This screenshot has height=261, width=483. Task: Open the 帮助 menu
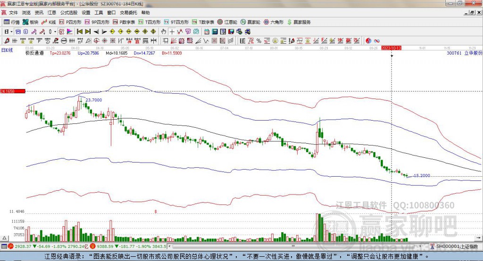(145, 13)
